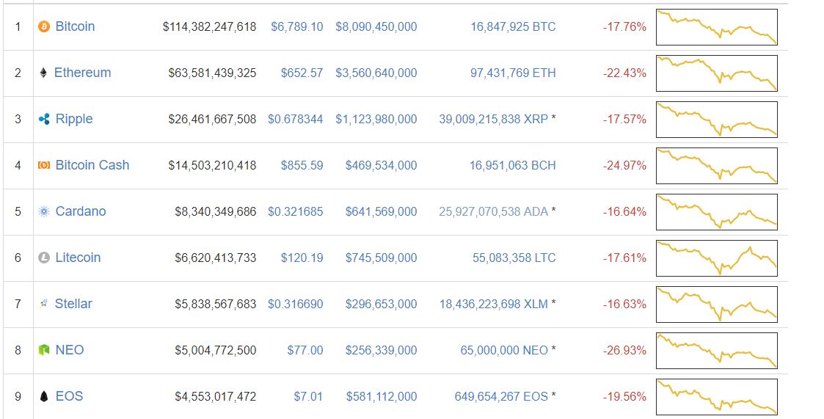The width and height of the screenshot is (824, 419).
Task: Click the green NEO logo icon
Action: [44, 350]
